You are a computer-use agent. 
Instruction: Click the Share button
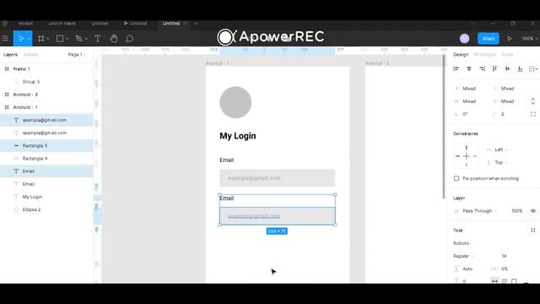(489, 39)
